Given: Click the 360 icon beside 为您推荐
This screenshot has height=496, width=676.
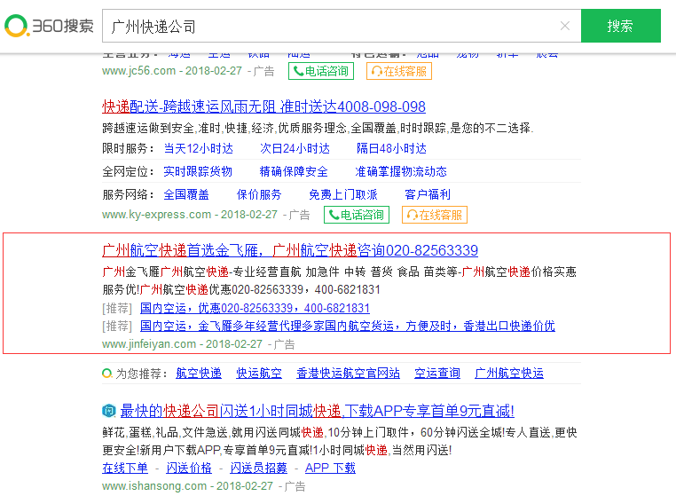Looking at the screenshot, I should (107, 374).
